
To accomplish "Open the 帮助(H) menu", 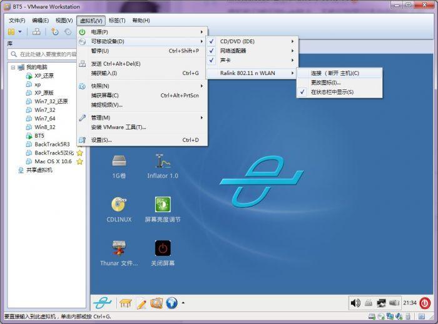I will click(x=141, y=21).
